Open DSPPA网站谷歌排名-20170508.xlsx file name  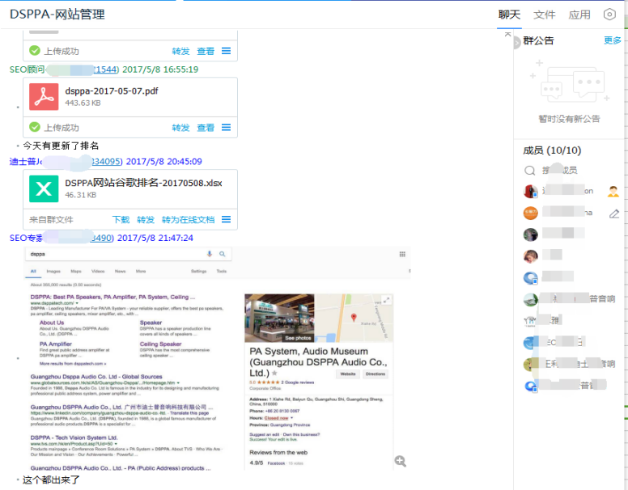point(143,184)
